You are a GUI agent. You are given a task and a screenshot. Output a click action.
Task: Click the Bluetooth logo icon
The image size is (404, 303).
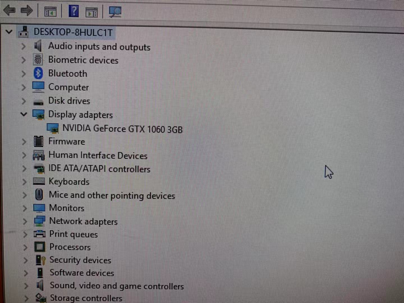[x=38, y=73]
